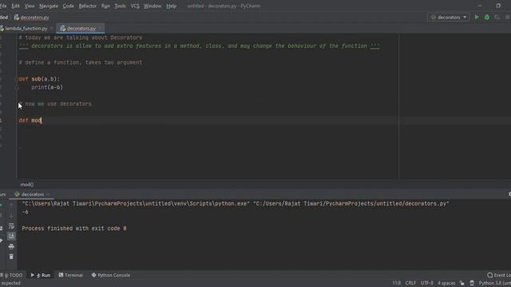Close the decorators run tab
The image size is (511, 287).
pos(48,195)
